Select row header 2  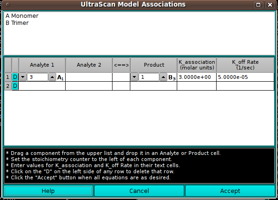click(8, 86)
